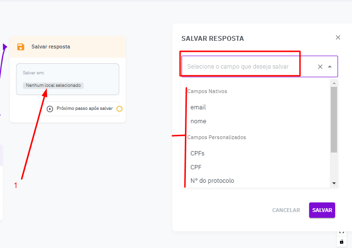The height and width of the screenshot is (248, 352).
Task: Click the Campos Nativos group label
Action: pos(207,91)
